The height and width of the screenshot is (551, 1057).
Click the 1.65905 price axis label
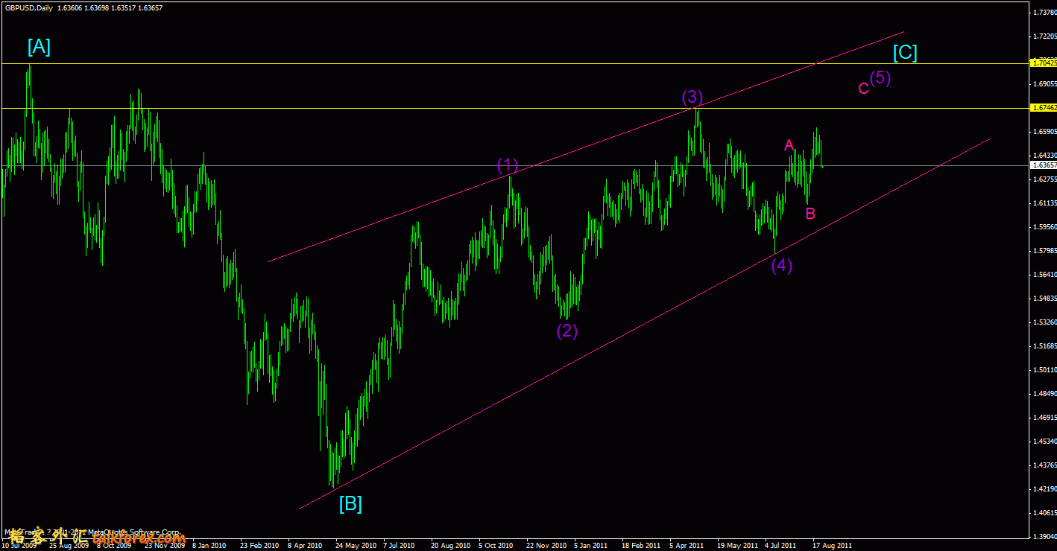[1045, 132]
